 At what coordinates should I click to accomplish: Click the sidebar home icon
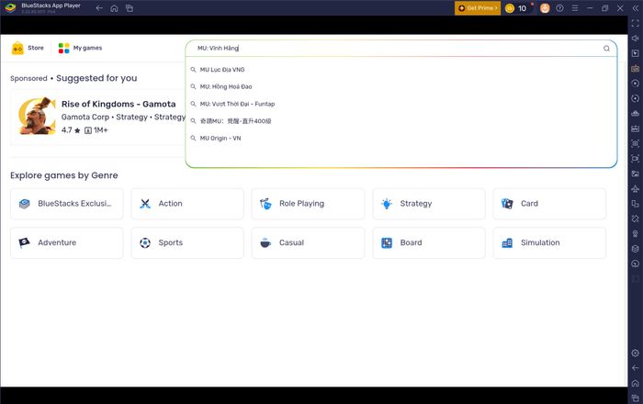point(636,383)
